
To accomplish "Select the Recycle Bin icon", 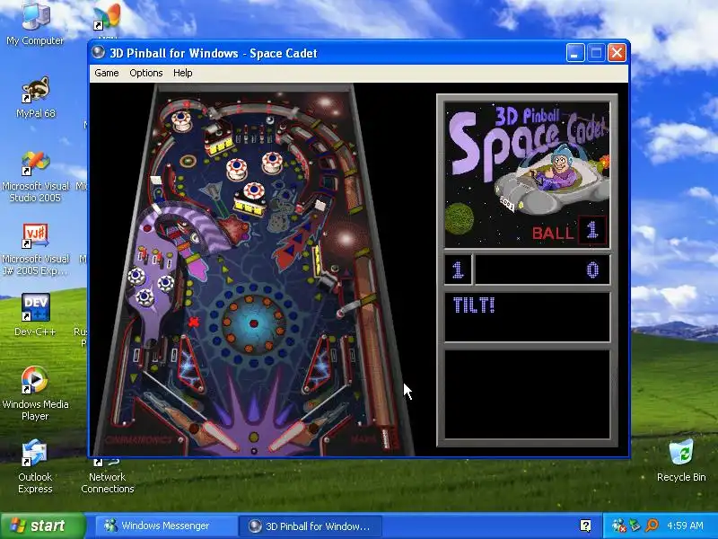I will [681, 460].
